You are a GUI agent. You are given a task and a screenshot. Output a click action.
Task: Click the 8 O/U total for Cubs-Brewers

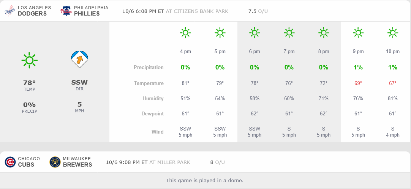[x=217, y=162]
